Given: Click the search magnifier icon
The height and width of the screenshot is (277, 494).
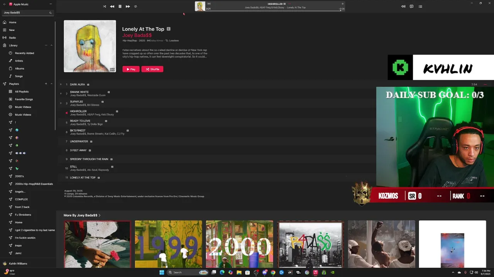Looking at the screenshot, I should click(50, 13).
